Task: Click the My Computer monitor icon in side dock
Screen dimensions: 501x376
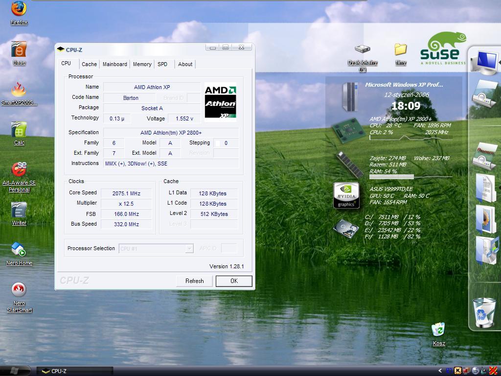Action: click(x=486, y=62)
